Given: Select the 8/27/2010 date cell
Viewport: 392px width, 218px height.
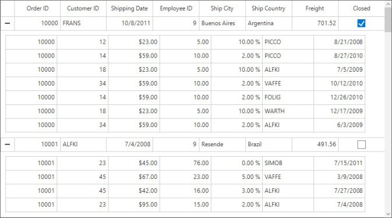Looking at the screenshot, I should coord(339,56).
